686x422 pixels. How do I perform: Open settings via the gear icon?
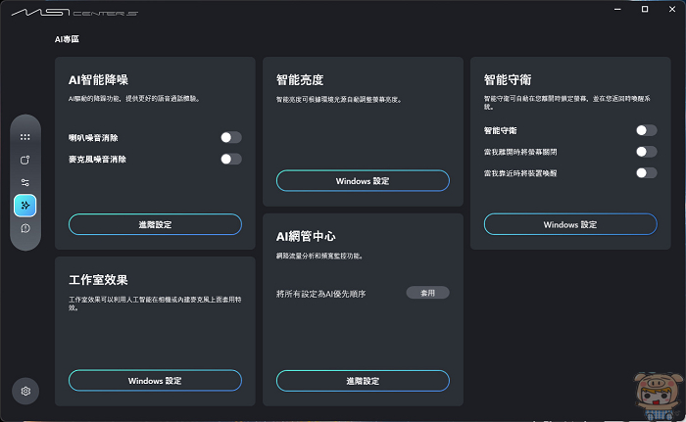tap(25, 391)
